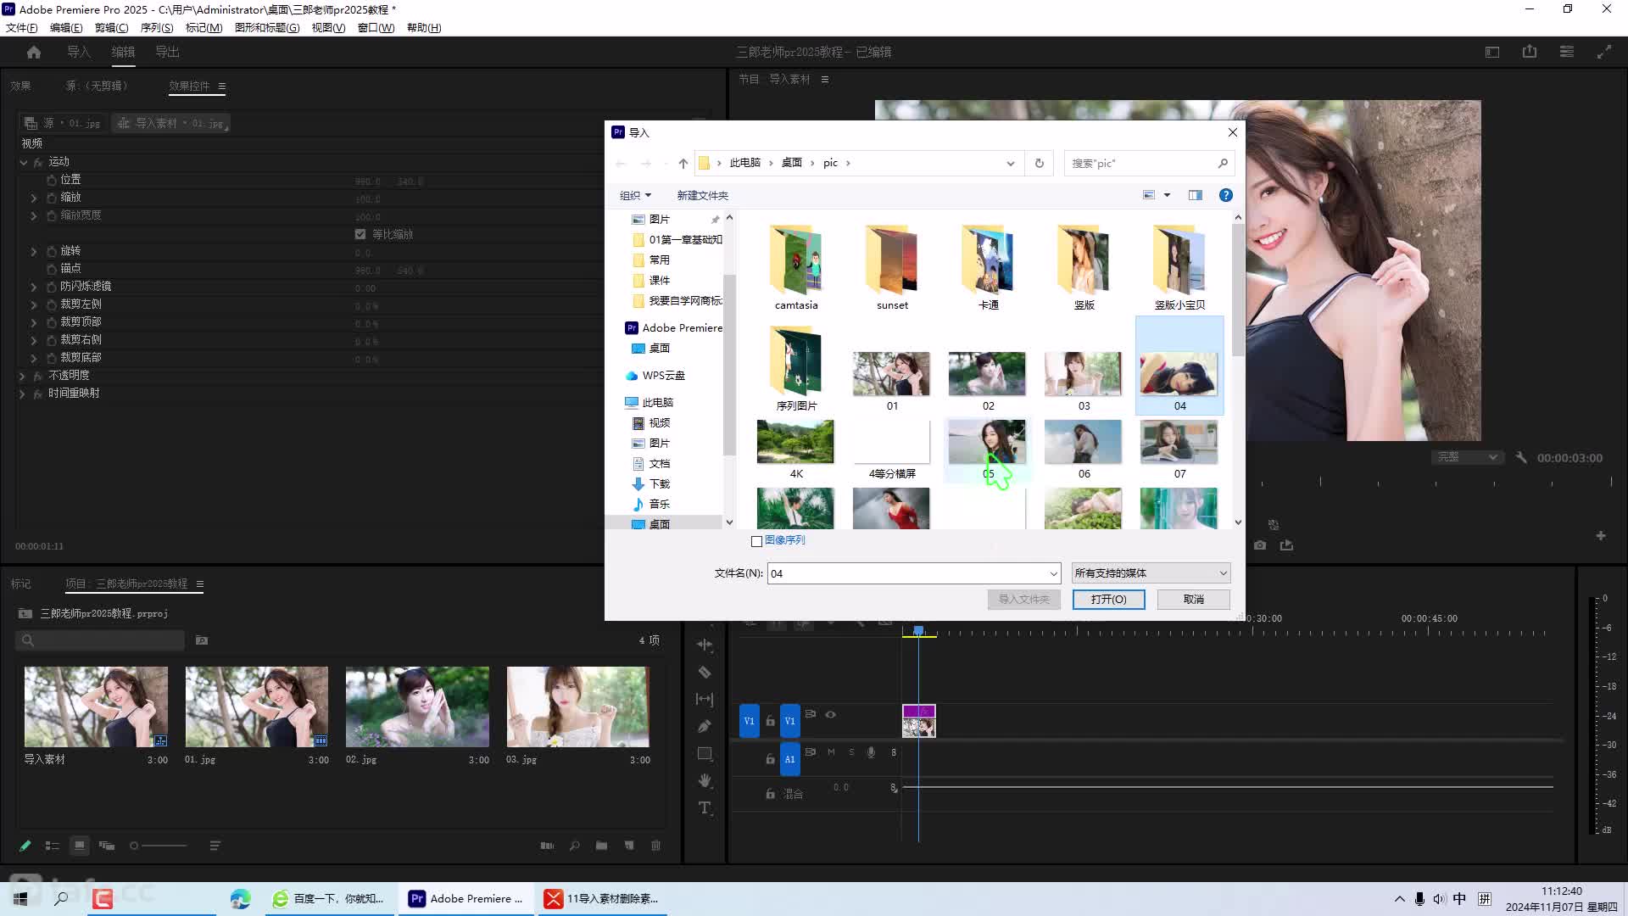This screenshot has width=1628, height=916.
Task: Open playback resolution 完整 dropdown
Action: (1468, 457)
